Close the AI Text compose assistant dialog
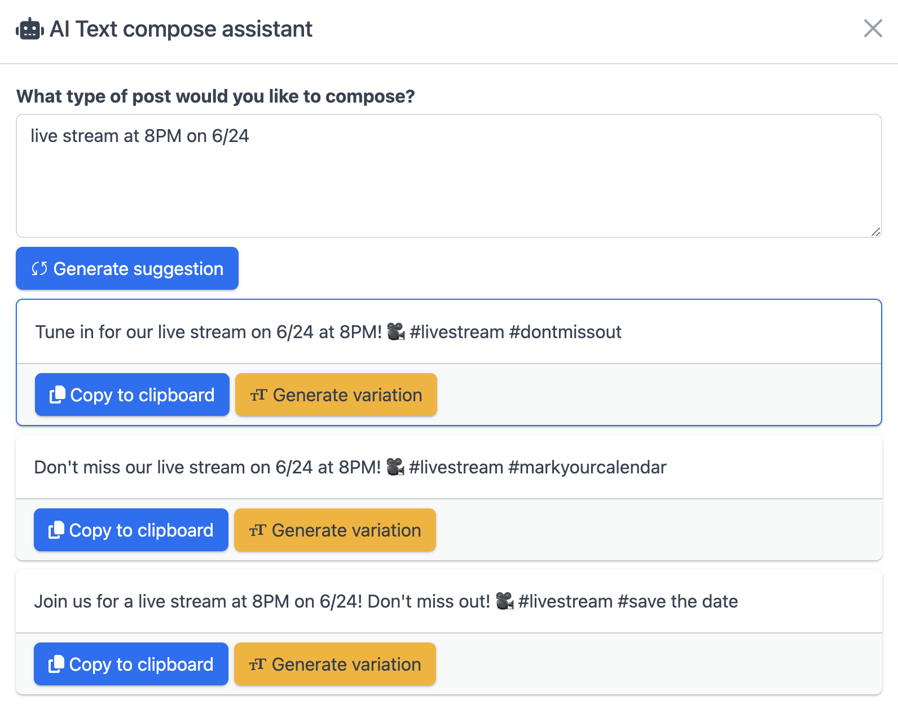This screenshot has height=709, width=898. coord(873,28)
